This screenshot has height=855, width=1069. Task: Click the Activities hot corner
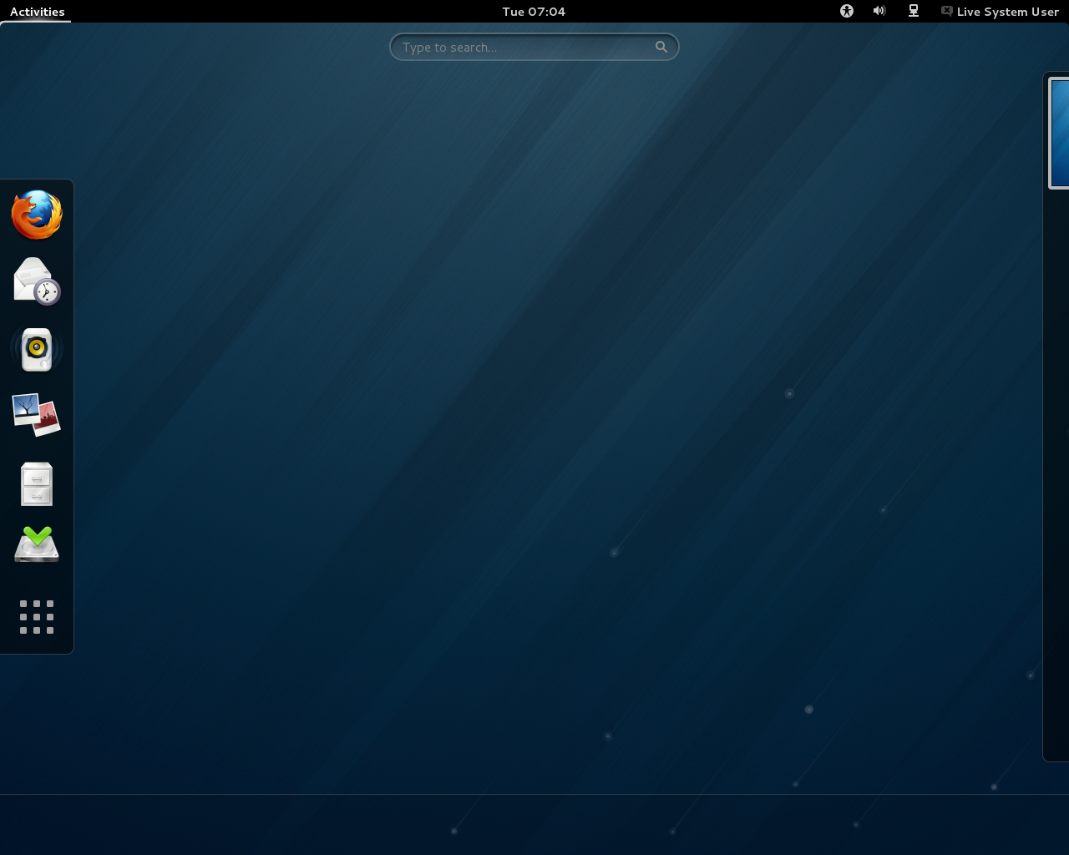click(x=2, y=2)
